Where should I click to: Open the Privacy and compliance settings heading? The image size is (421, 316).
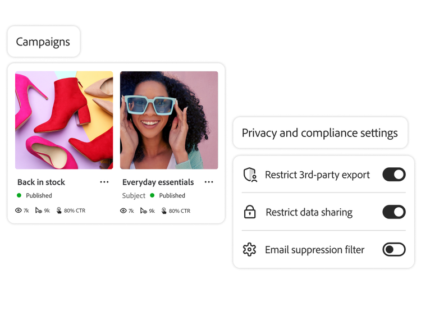pos(319,133)
